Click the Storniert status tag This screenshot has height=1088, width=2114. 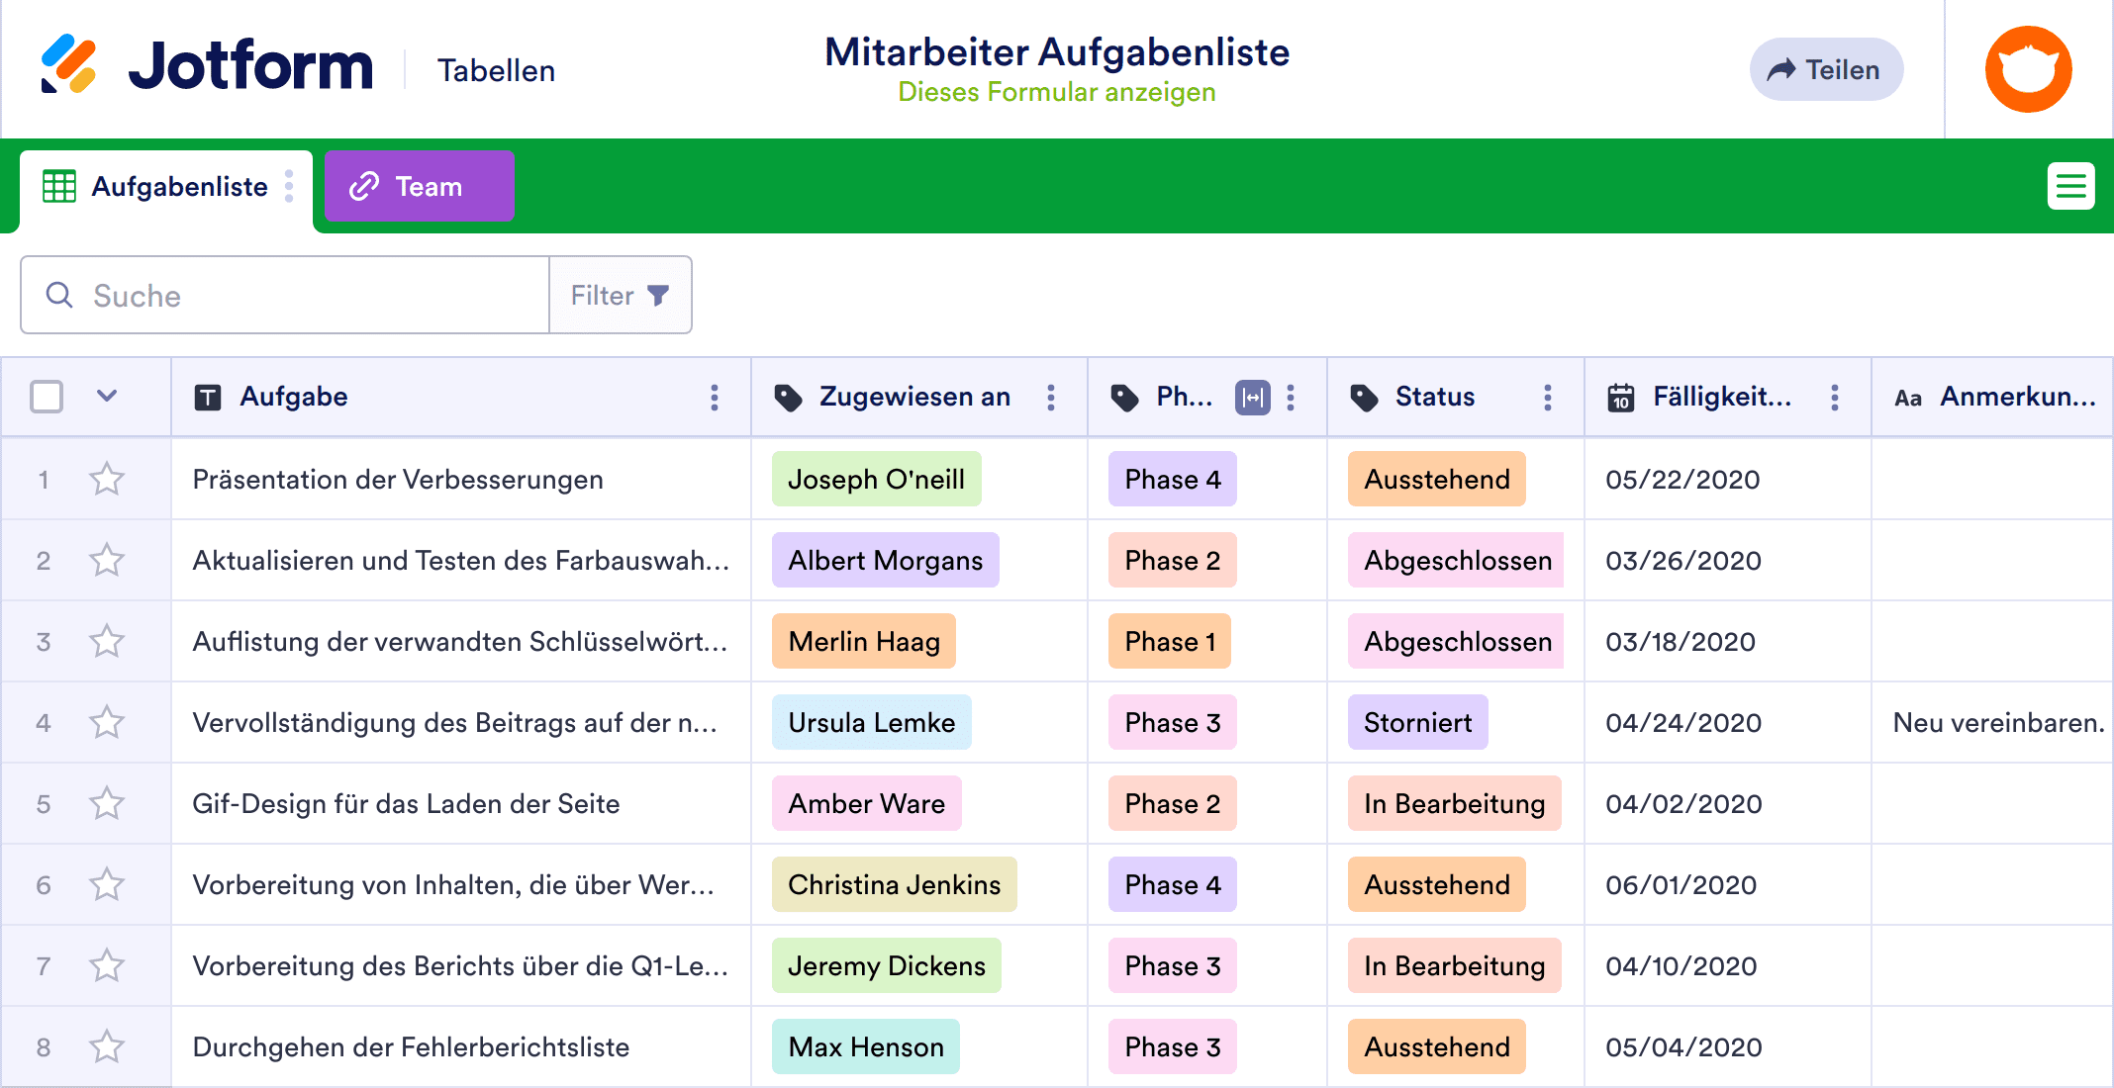pyautogui.click(x=1417, y=723)
